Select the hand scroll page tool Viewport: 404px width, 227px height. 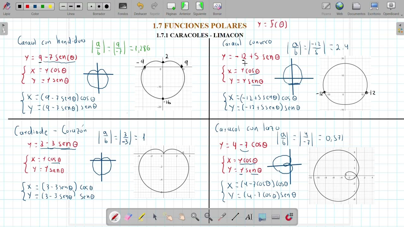click(182, 217)
